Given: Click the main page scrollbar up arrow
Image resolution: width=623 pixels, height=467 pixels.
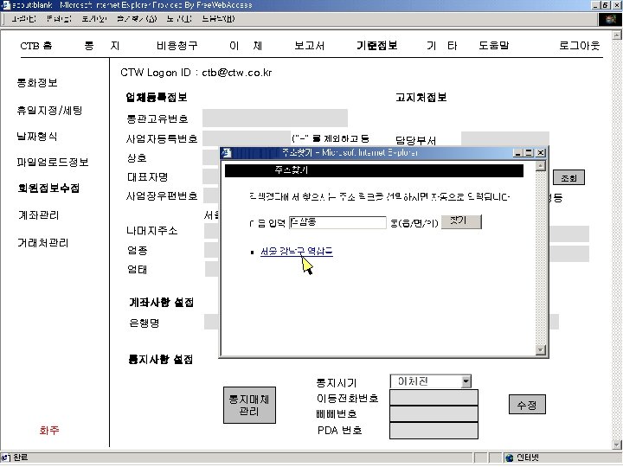Looking at the screenshot, I should point(617,35).
